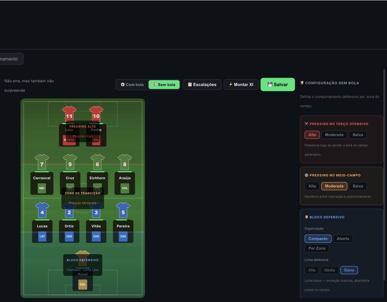Image resolution: width=387 pixels, height=302 pixels.
Task: Click the ZAG position badge under Vitão
Action: [96, 237]
